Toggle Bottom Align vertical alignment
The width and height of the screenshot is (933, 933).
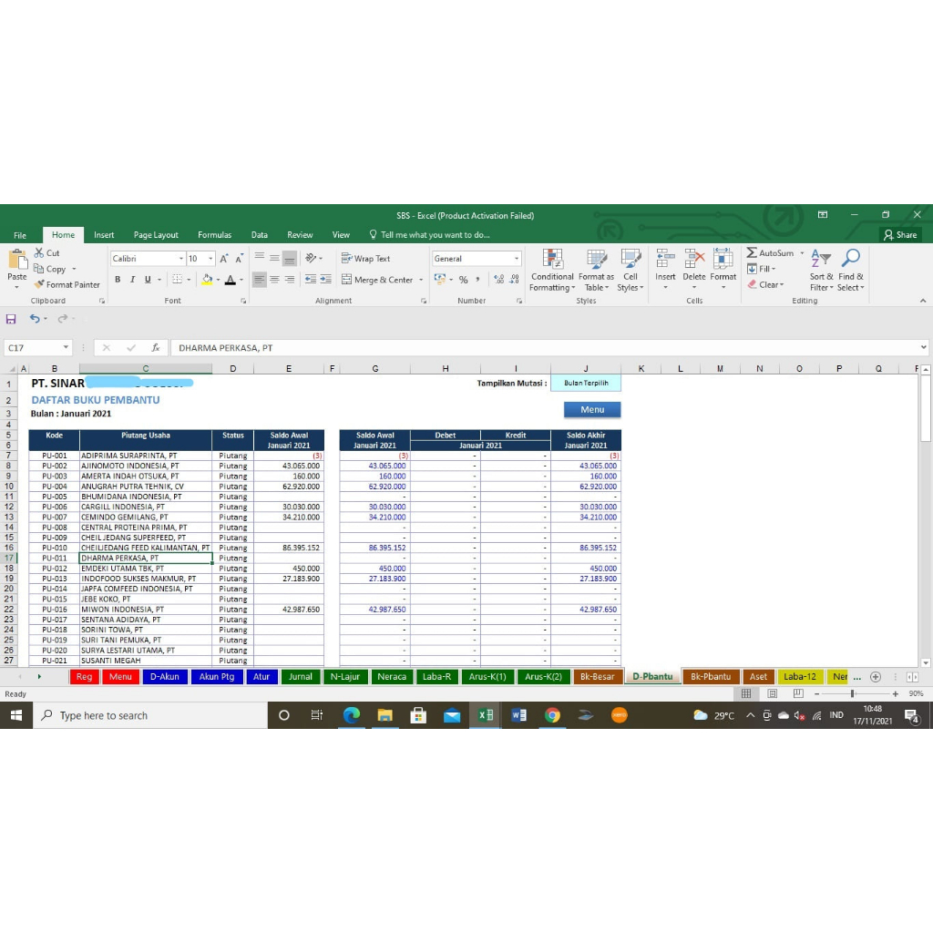(289, 258)
